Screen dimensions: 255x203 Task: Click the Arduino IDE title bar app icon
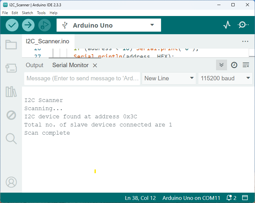pyautogui.click(x=5, y=5)
